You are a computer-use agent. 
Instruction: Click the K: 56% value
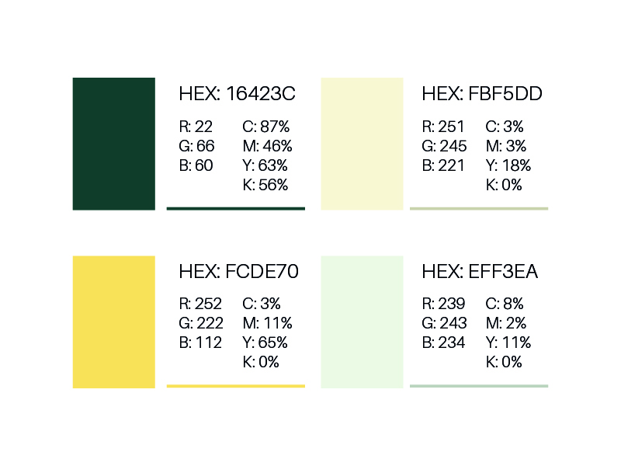pyautogui.click(x=265, y=185)
